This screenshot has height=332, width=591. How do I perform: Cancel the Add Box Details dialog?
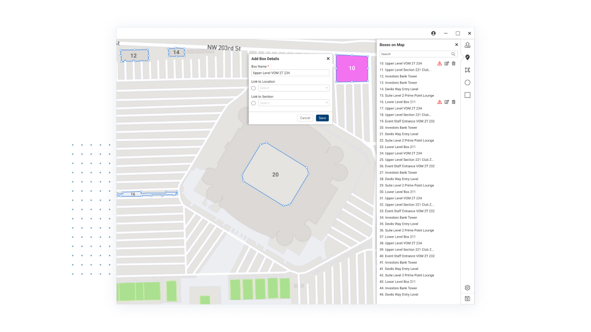(304, 118)
